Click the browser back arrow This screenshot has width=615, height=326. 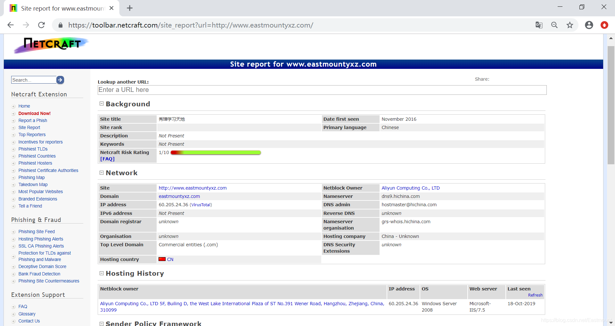click(11, 25)
